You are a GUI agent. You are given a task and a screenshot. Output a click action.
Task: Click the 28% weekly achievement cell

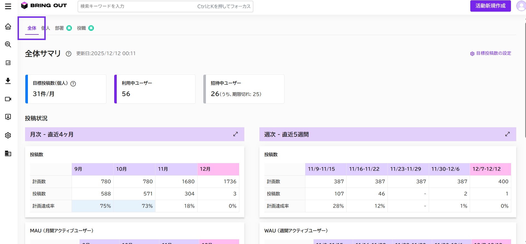click(x=326, y=206)
